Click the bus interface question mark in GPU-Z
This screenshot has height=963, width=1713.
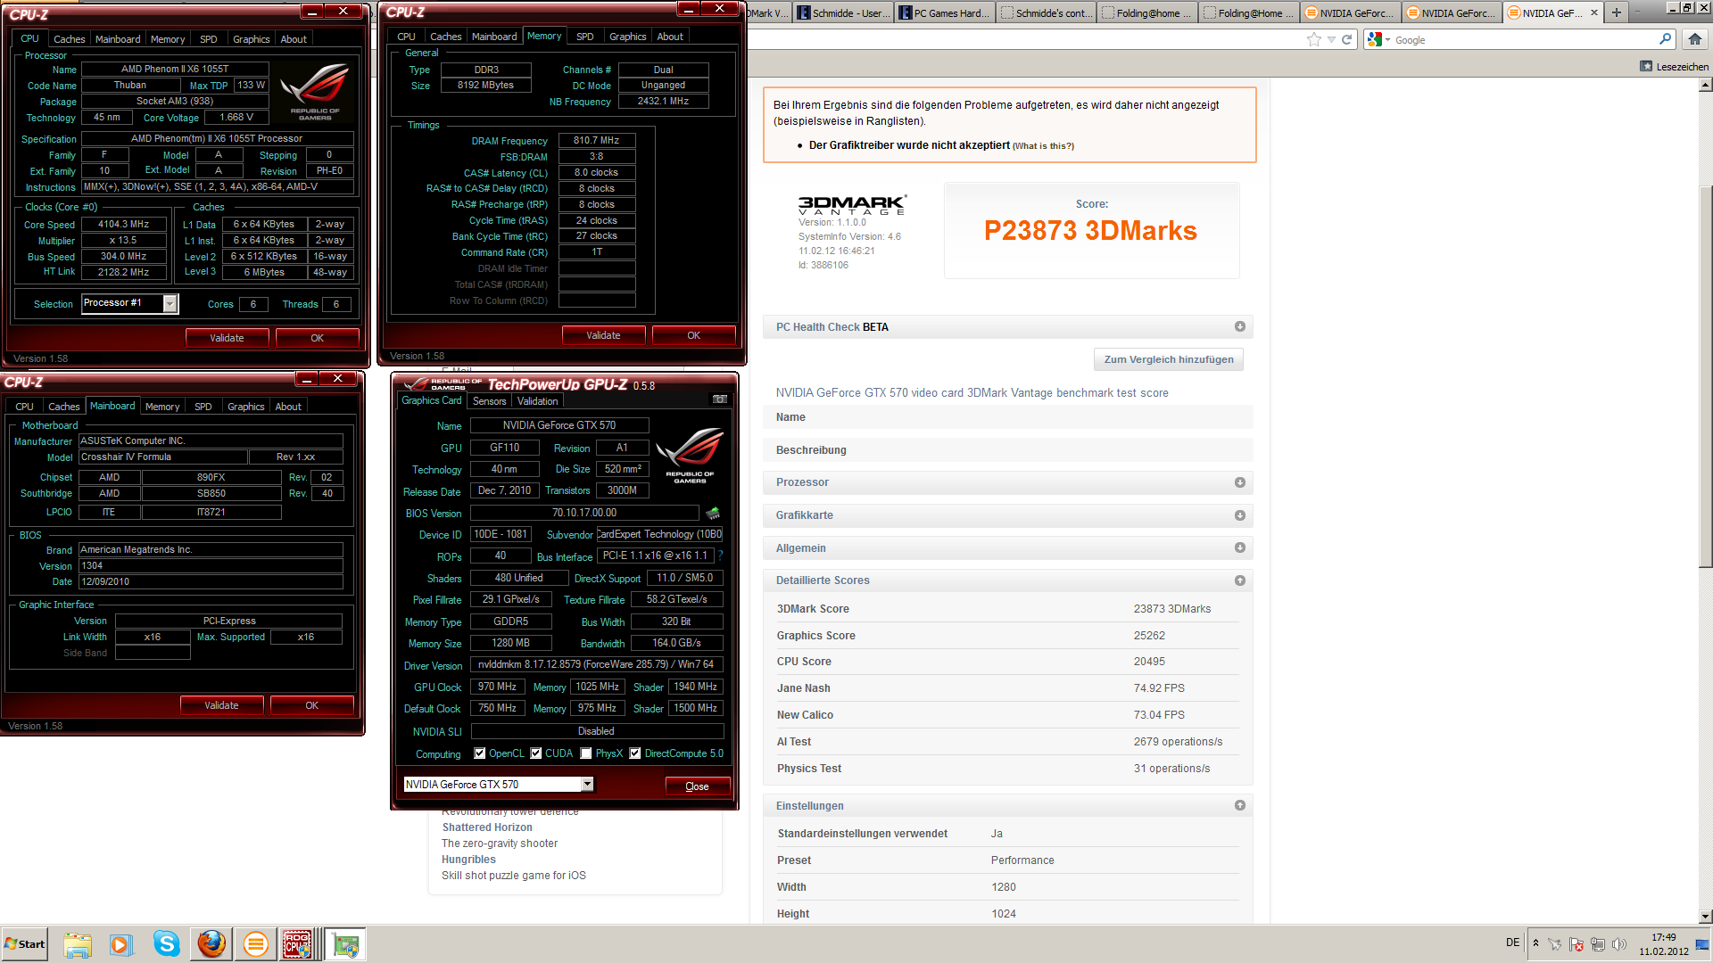(720, 556)
